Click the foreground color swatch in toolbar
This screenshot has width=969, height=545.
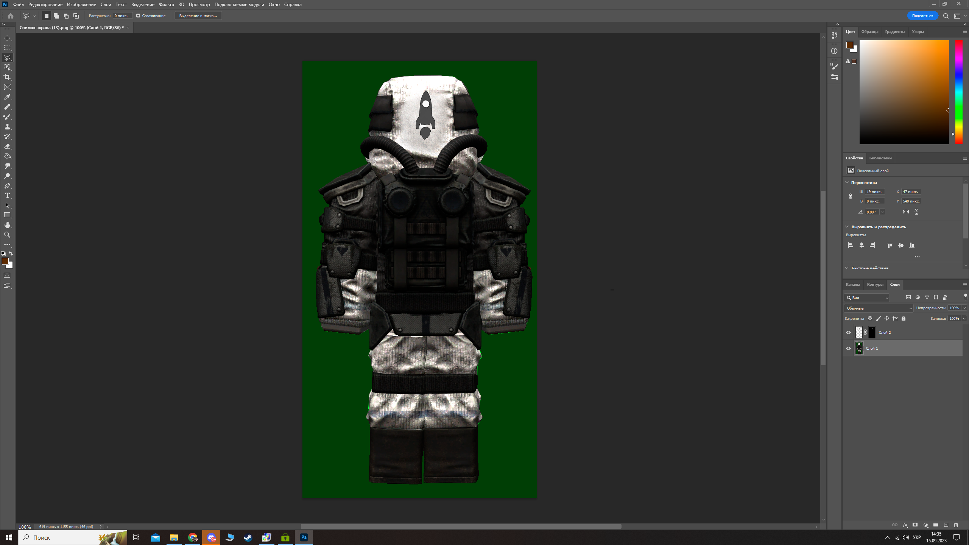coord(5,261)
